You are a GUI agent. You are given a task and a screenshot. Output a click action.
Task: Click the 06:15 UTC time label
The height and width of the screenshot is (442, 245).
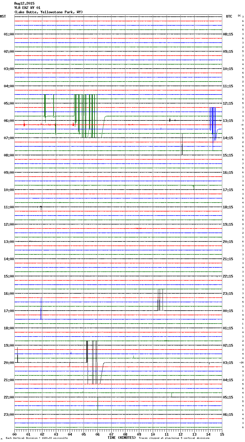[x=228, y=415]
